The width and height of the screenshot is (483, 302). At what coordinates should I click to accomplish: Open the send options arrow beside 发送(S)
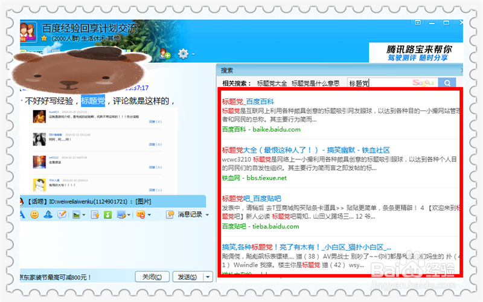tap(208, 277)
